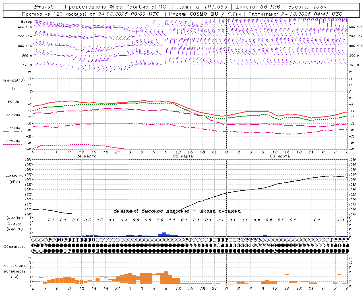Image resolution: width=364 pixels, height=291 pixels.
Task: Select the "Td 2м" legend label
Action: pyautogui.click(x=13, y=102)
